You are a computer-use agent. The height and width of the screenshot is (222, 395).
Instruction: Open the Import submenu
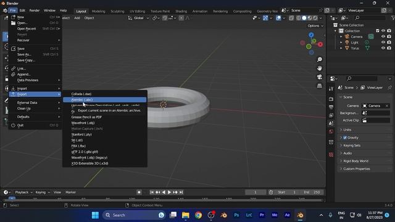[x=35, y=88]
